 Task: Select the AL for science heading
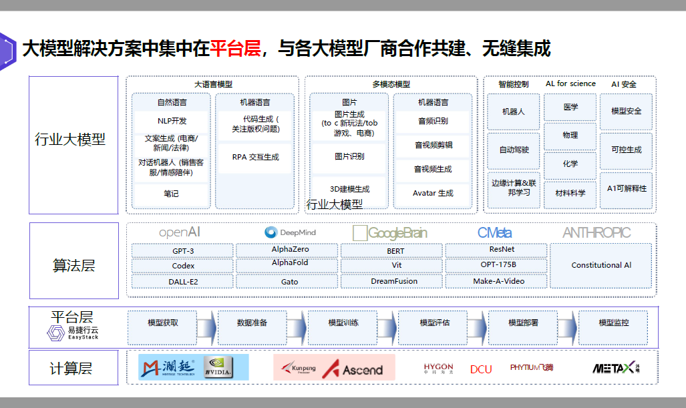(570, 83)
